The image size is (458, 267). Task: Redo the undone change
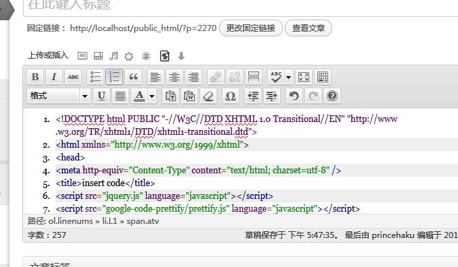[313, 96]
